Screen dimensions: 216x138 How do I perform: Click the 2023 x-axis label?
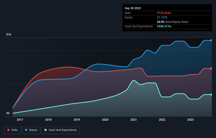[x=190, y=120]
